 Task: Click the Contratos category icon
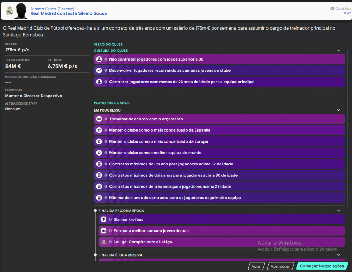click(x=332, y=8)
